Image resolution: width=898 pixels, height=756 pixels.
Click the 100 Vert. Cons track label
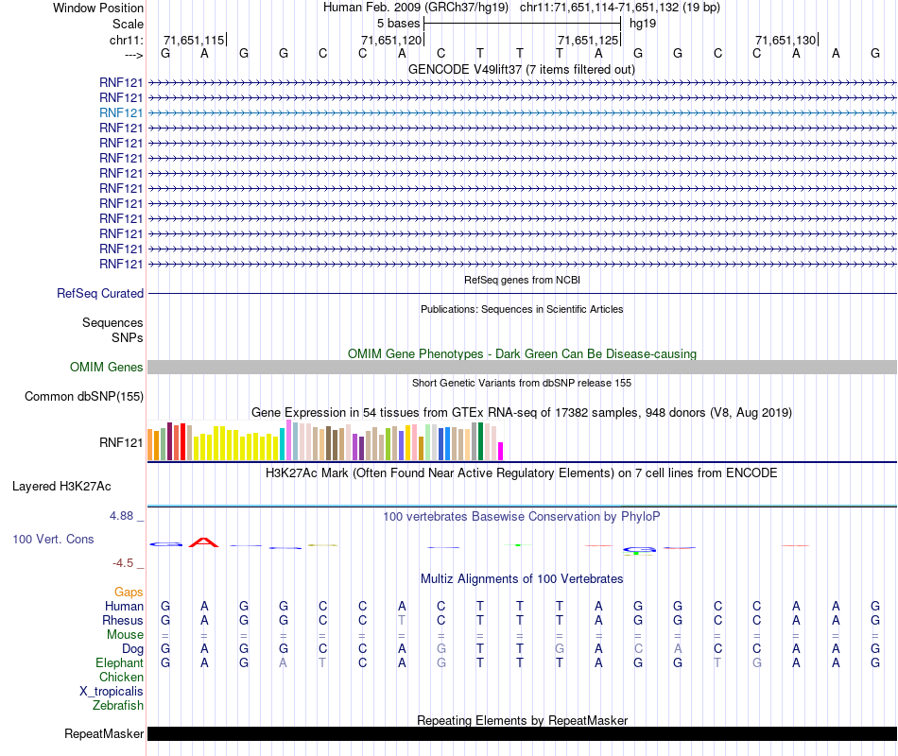53,539
